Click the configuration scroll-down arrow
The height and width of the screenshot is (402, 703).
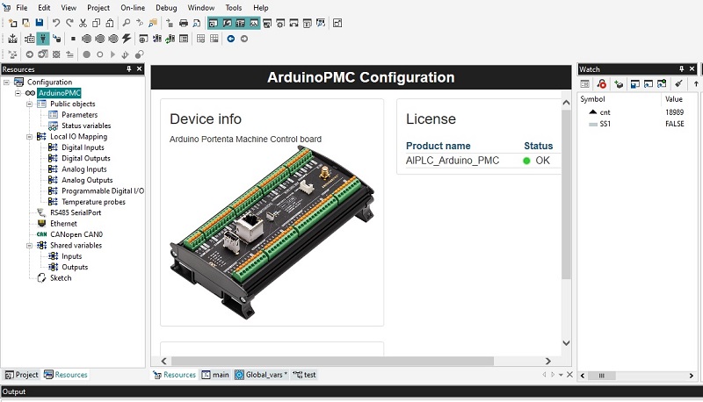(566, 343)
